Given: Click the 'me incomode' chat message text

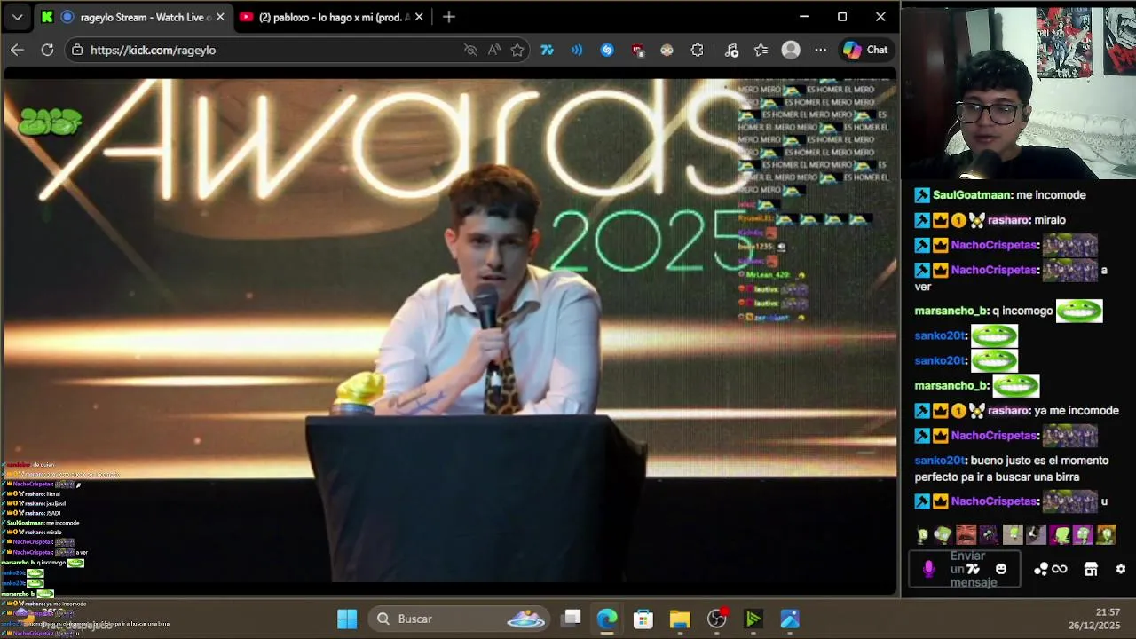Looking at the screenshot, I should [x=1051, y=195].
